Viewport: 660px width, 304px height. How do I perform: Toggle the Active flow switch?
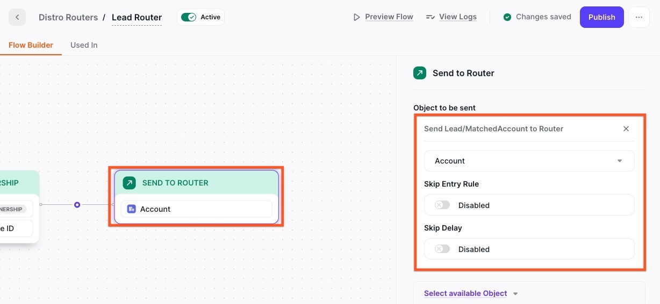pos(189,17)
